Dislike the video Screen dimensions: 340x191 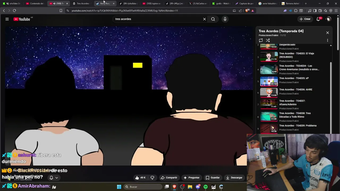tap(152, 178)
